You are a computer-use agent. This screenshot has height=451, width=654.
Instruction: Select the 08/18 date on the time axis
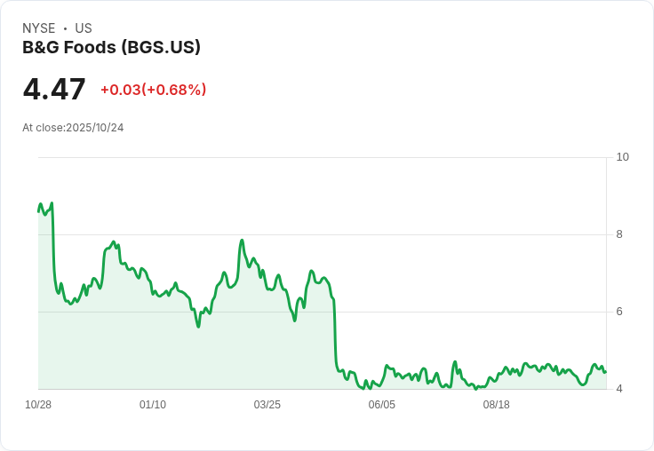tap(496, 405)
